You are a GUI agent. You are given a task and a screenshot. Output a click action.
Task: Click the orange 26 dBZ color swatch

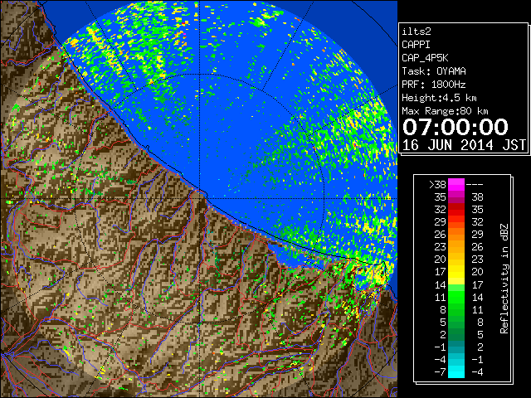tap(456, 235)
